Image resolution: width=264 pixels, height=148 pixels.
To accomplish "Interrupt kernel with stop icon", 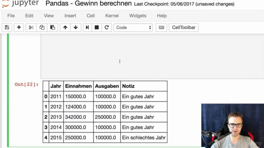I will [97, 28].
